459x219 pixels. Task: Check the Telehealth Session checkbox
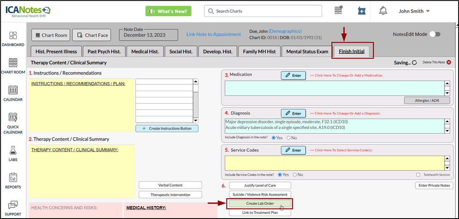(418, 175)
